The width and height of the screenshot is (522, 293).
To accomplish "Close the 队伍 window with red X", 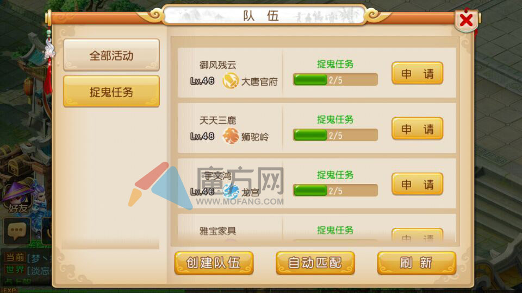I will pyautogui.click(x=466, y=20).
